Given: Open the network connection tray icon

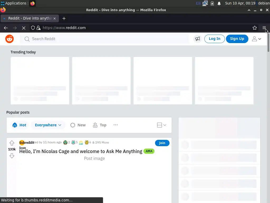Looking at the screenshot, I should click(205, 3).
